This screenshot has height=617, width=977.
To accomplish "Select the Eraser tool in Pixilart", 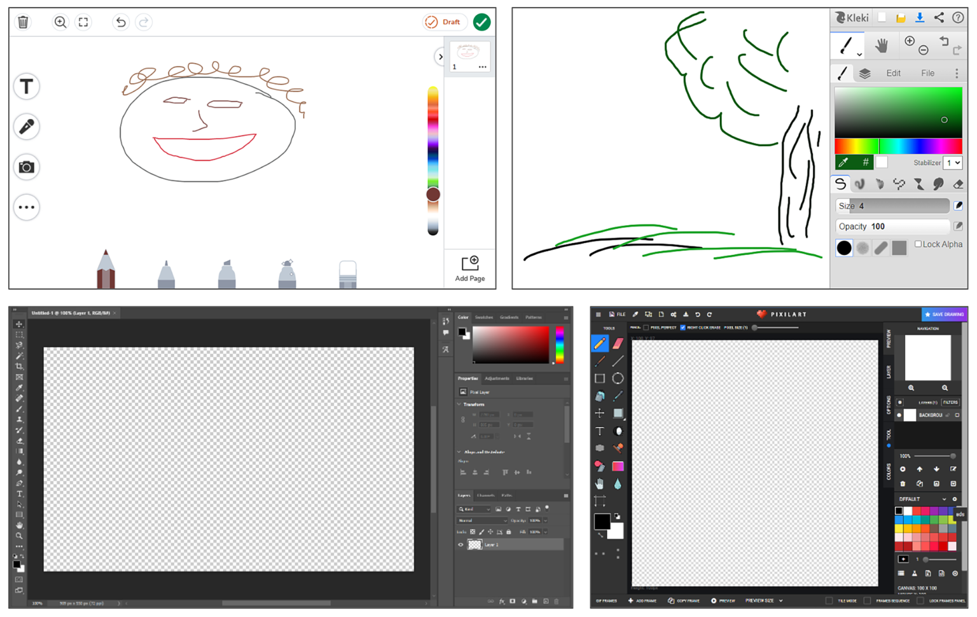I will point(618,344).
